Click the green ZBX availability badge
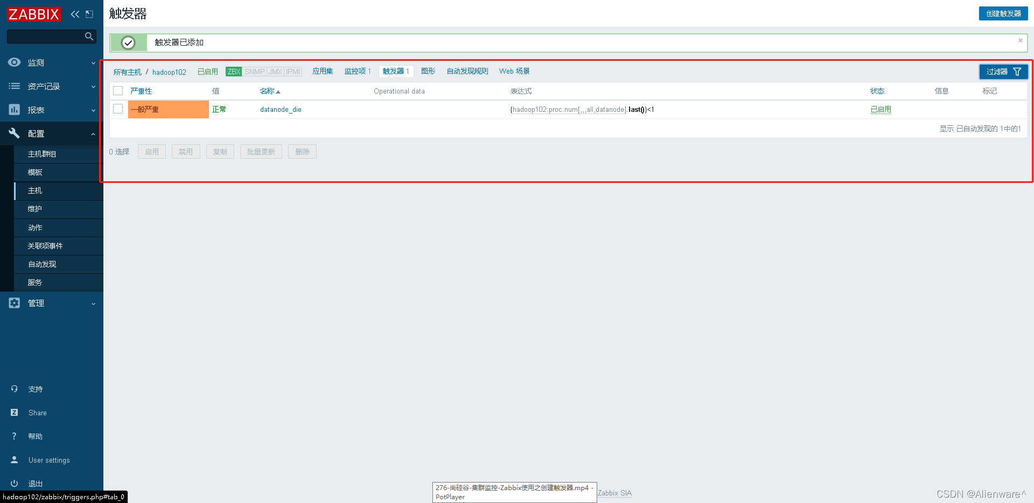Image resolution: width=1034 pixels, height=503 pixels. click(x=234, y=72)
